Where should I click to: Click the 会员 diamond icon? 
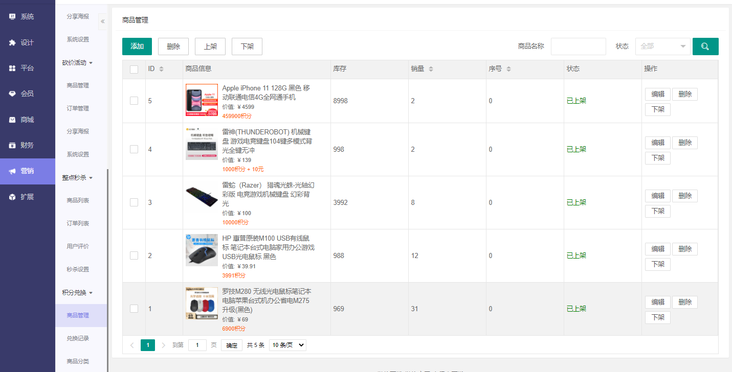coord(12,94)
